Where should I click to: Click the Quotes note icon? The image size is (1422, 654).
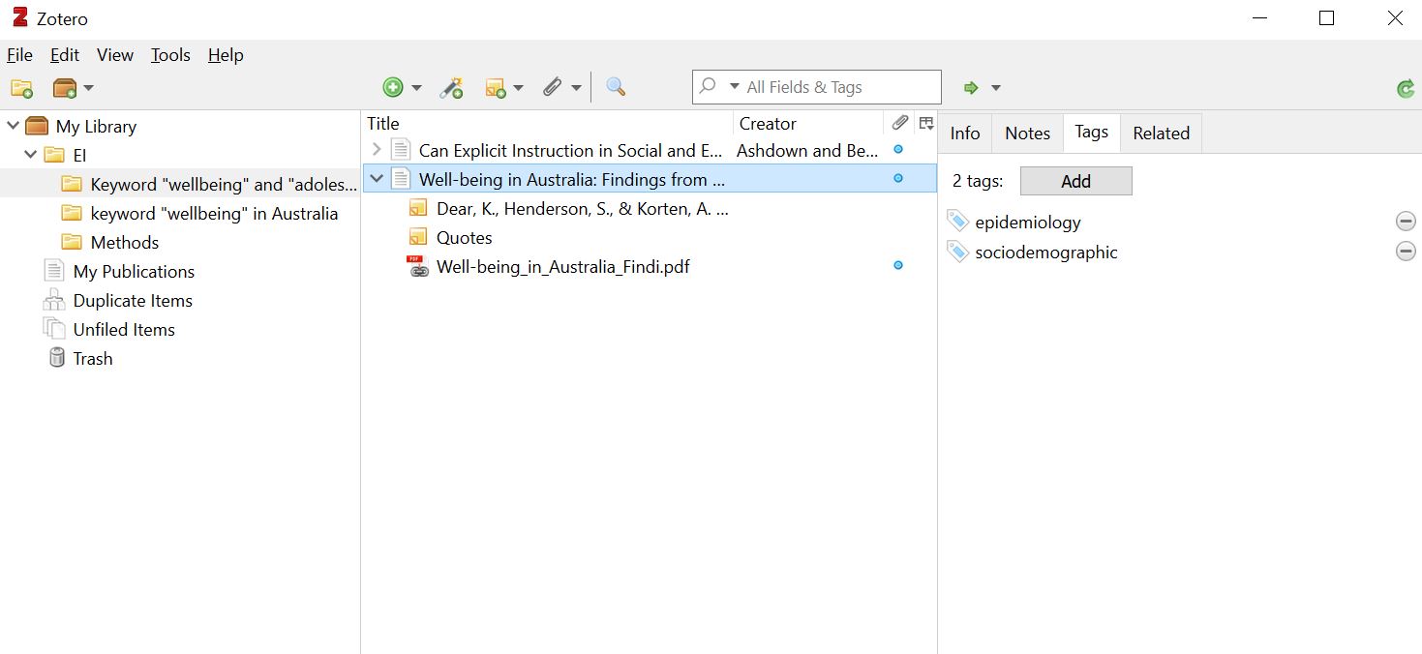point(417,237)
